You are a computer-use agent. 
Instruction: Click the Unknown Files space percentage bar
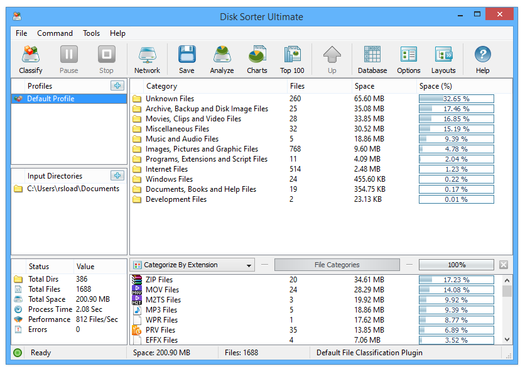tap(457, 99)
